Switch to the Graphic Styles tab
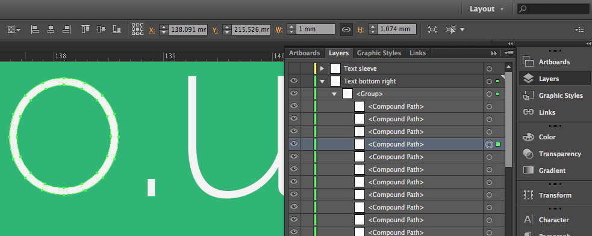Screen dimensions: 592x236 (379, 53)
